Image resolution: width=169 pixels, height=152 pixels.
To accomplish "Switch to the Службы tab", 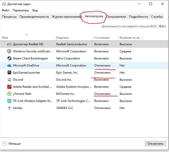I will (157, 17).
